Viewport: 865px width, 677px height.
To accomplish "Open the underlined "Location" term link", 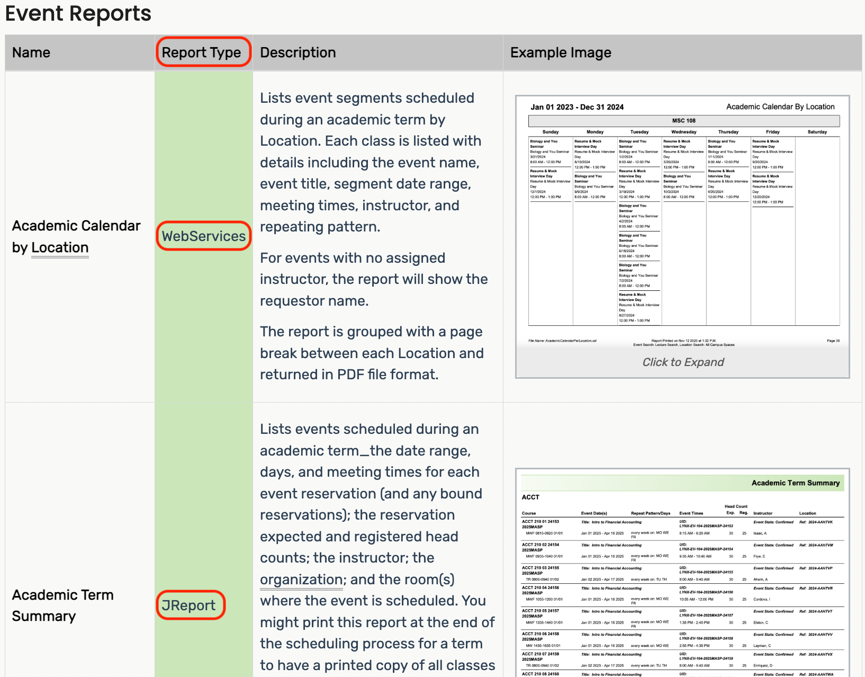I will [x=60, y=247].
